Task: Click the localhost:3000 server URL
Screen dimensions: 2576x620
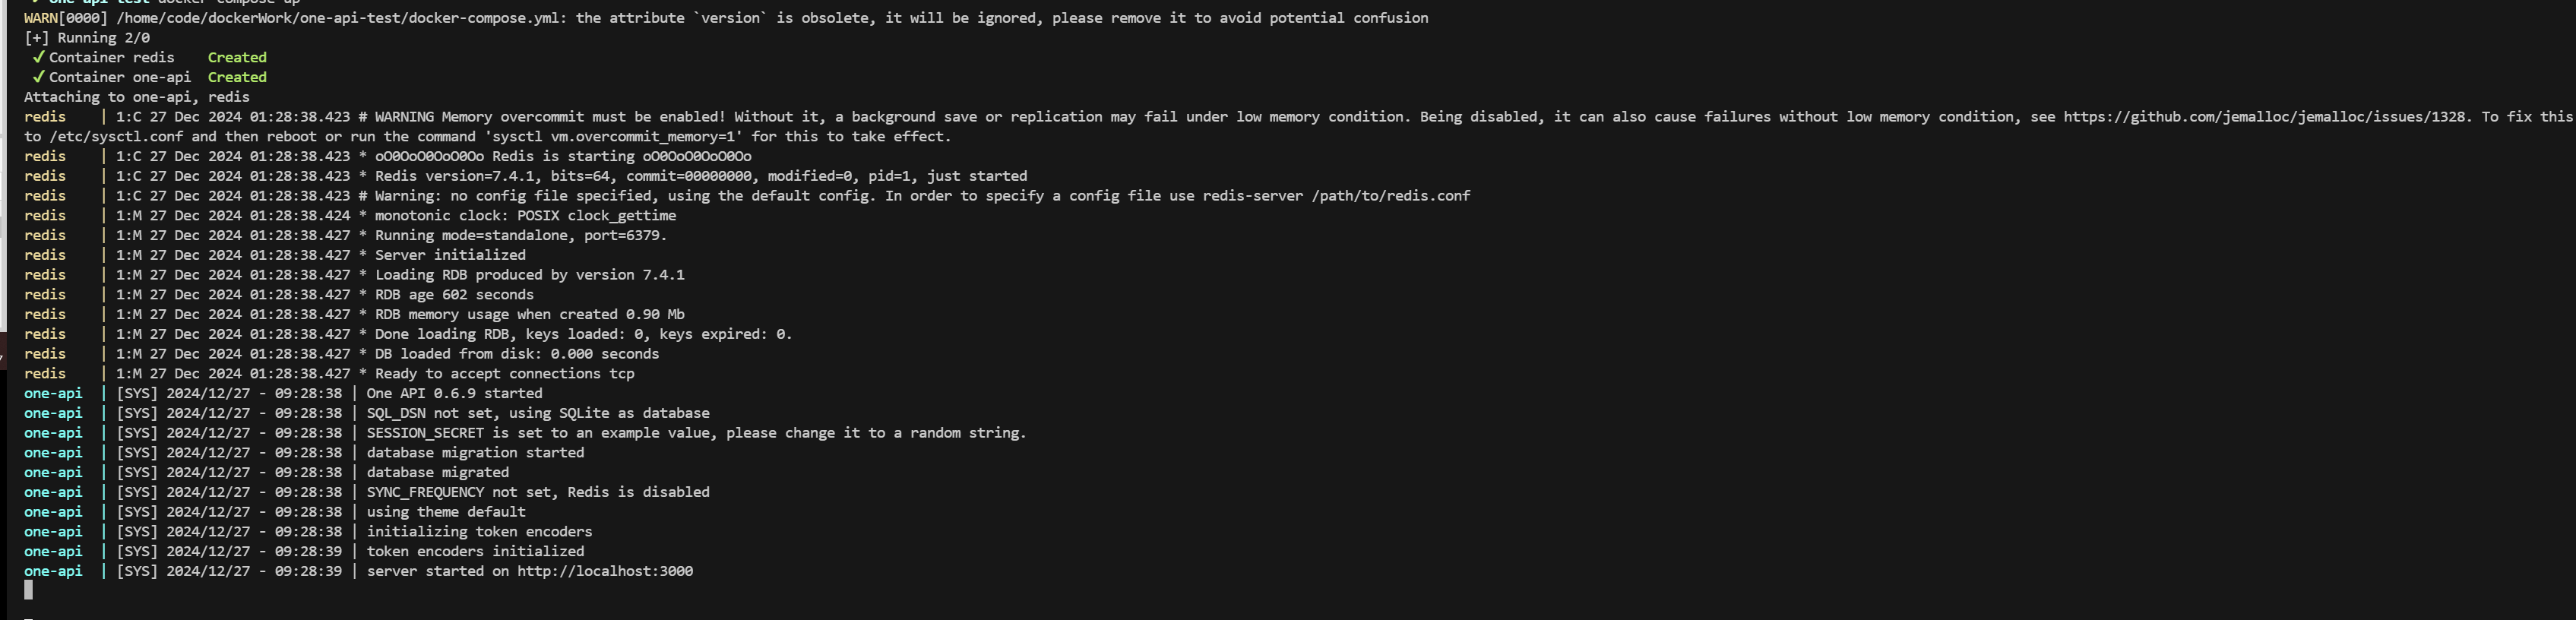Action: click(605, 571)
